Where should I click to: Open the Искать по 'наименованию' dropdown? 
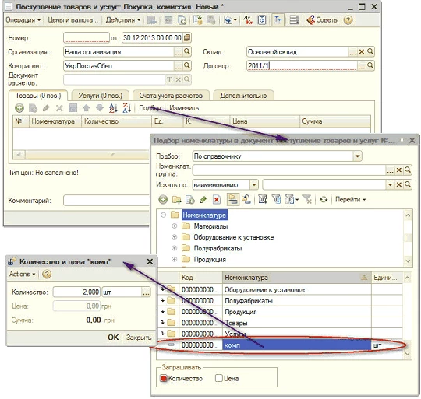click(254, 184)
